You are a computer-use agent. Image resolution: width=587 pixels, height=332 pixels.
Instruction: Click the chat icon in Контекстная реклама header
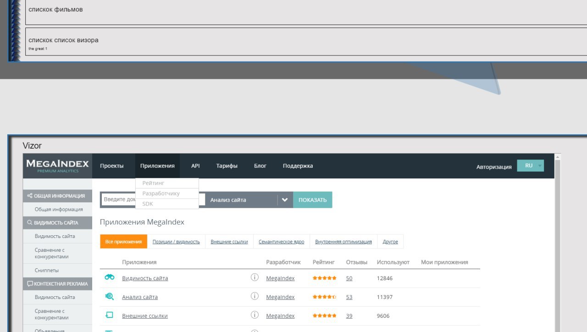coord(30,284)
